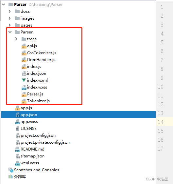Click the JS icon of index.js
Viewport: 173px width, 184px height.
click(x=24, y=67)
